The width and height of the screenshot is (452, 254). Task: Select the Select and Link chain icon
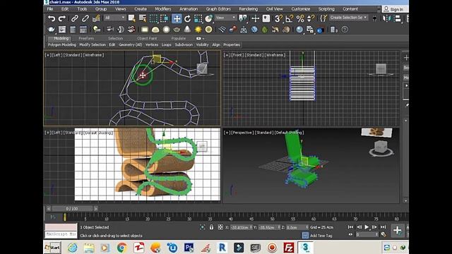(x=75, y=19)
